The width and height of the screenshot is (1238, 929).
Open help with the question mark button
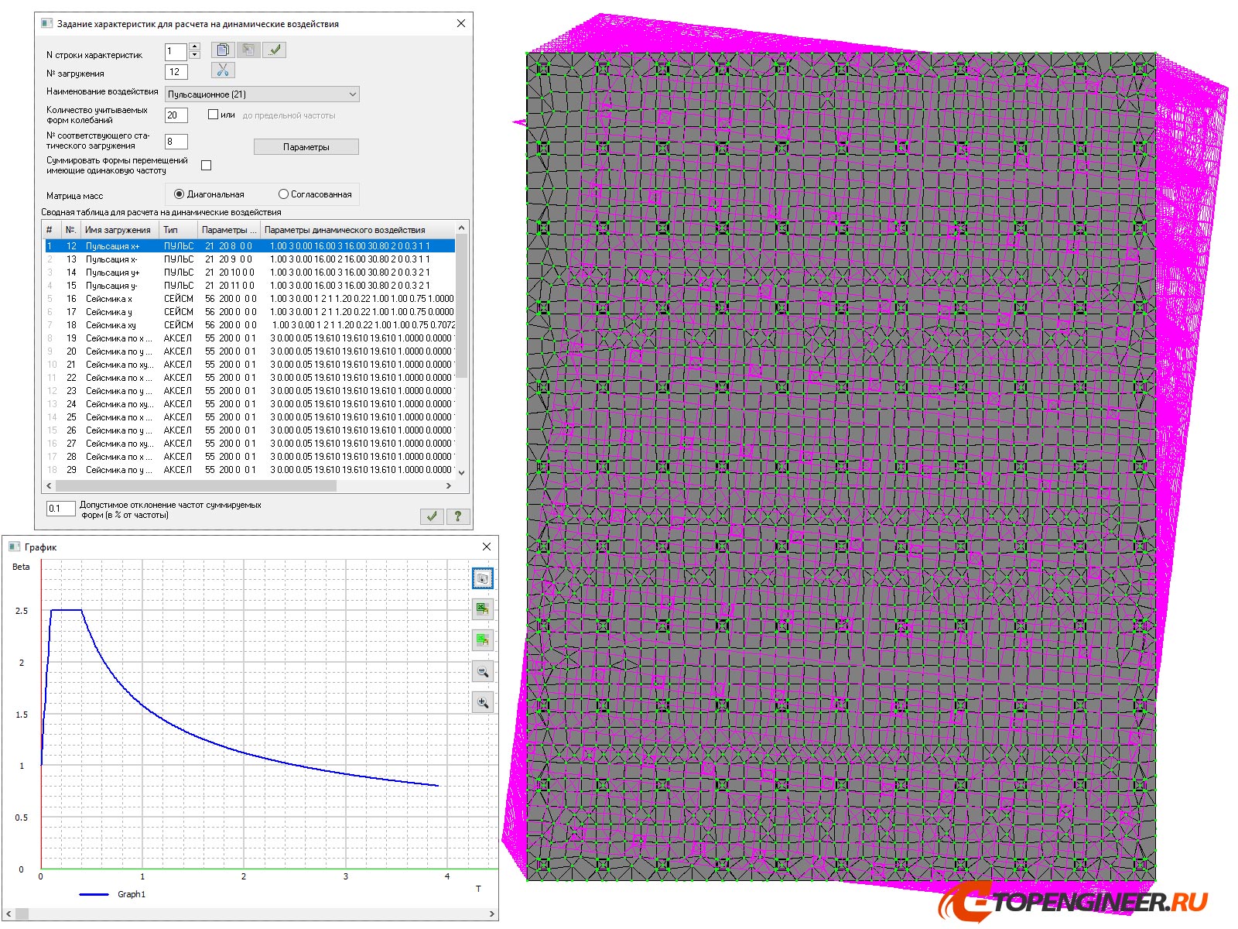[458, 516]
